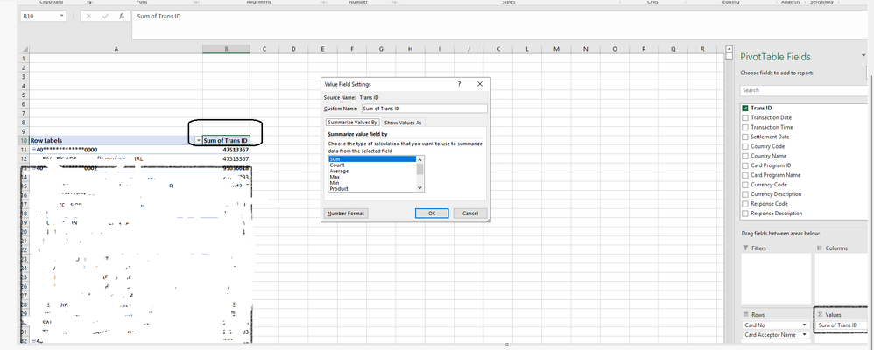Click the dialog Help question mark
This screenshot has width=874, height=350.
click(x=459, y=84)
